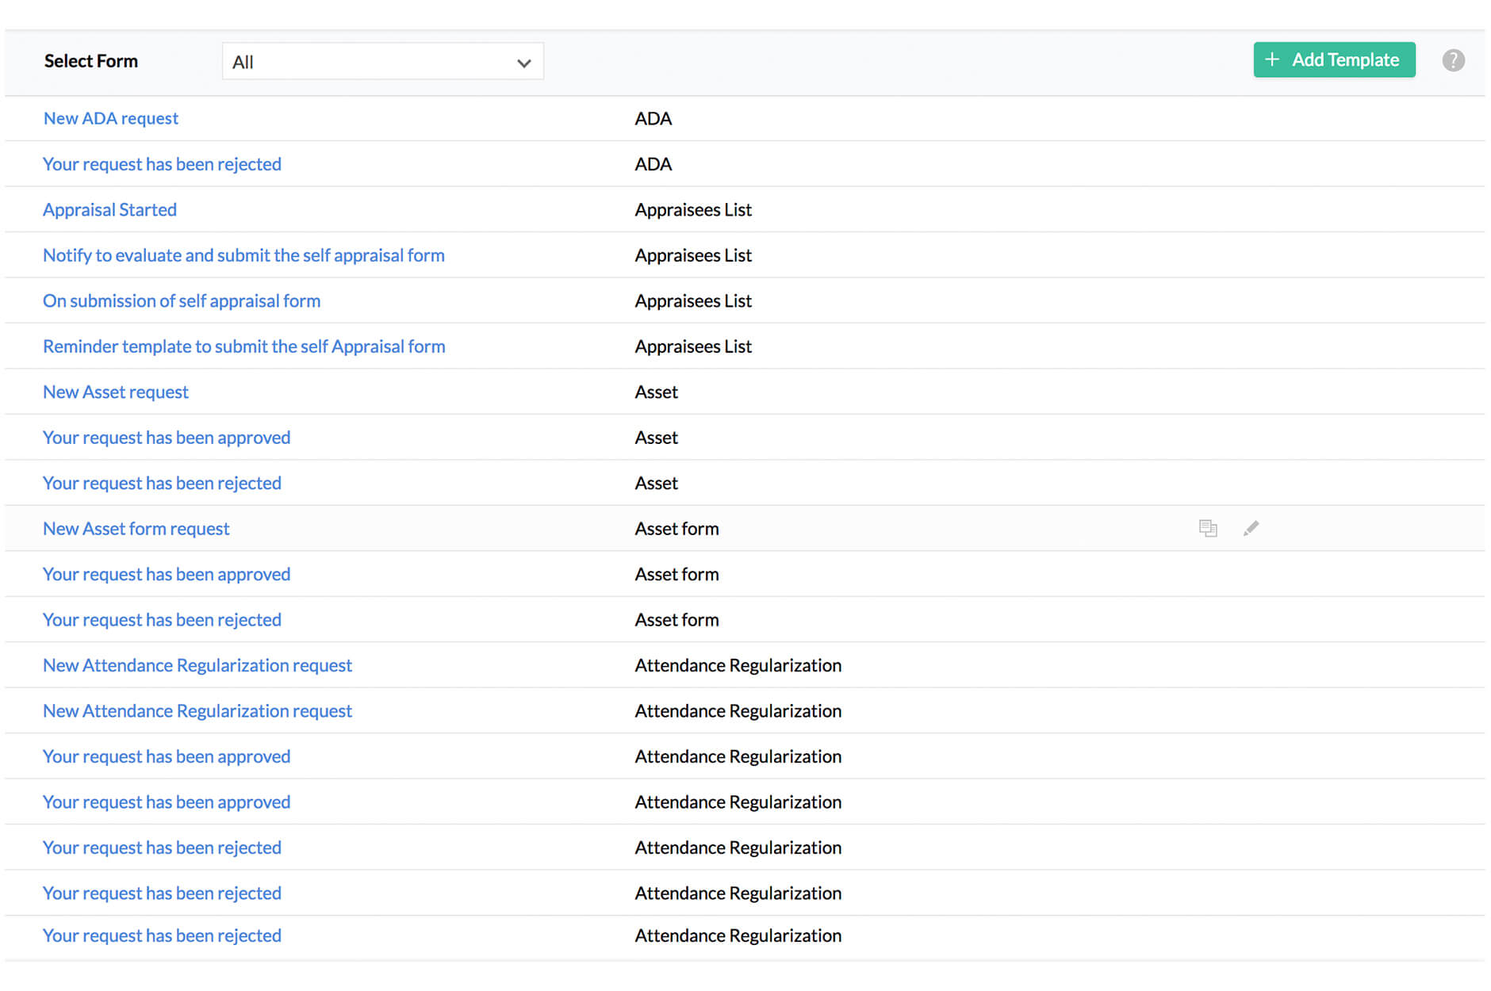Open On submission of self appraisal form

(x=182, y=300)
